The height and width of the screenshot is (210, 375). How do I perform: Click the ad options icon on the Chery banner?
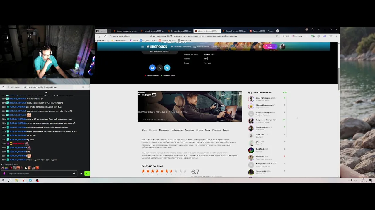click(240, 93)
